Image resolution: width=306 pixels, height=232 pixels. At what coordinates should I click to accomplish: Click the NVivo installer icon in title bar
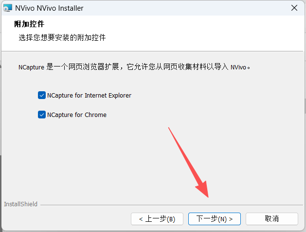pos(8,8)
